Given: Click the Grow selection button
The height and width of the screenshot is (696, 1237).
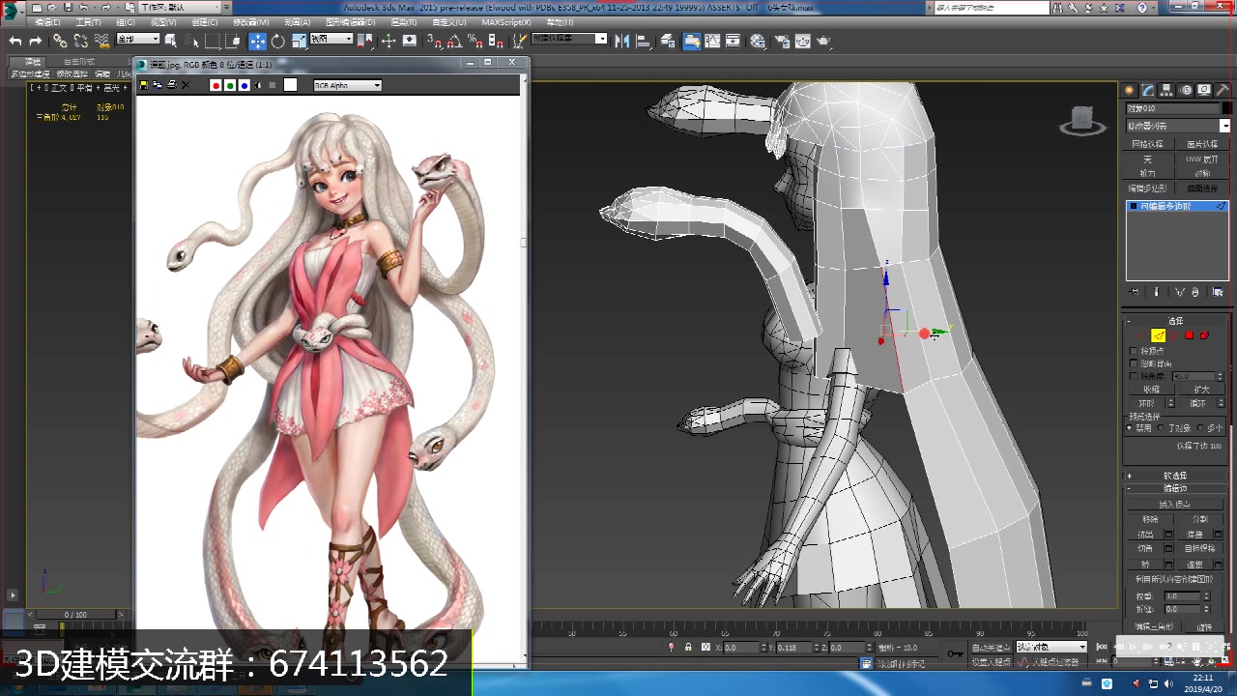Looking at the screenshot, I should point(1201,390).
